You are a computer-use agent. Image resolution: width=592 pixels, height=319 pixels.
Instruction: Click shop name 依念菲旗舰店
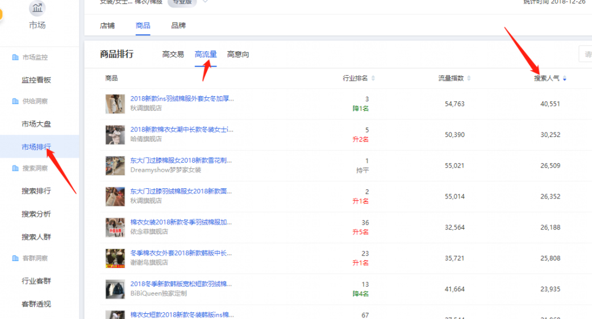tap(149, 231)
